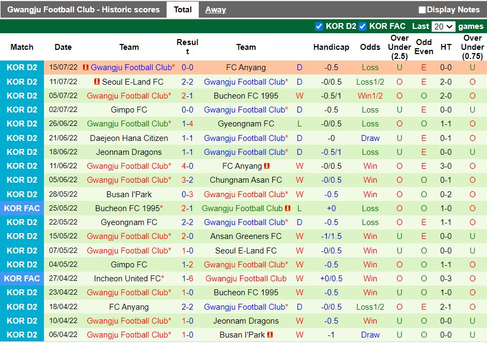The height and width of the screenshot is (344, 487).
Task: Switch to the Away tab
Action: pyautogui.click(x=215, y=10)
